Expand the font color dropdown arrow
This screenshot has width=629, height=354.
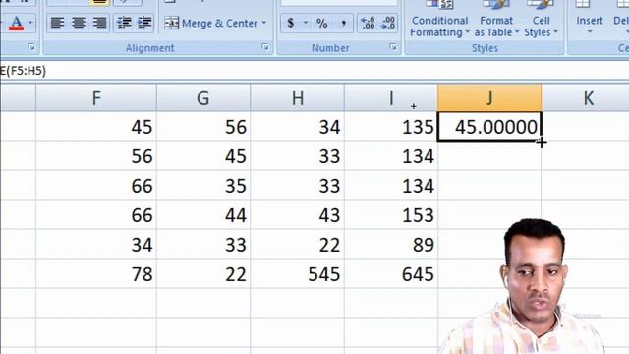coord(30,23)
